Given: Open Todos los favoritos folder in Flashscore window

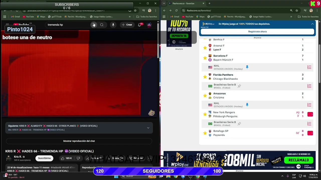Looking at the screenshot, I should [308, 17].
